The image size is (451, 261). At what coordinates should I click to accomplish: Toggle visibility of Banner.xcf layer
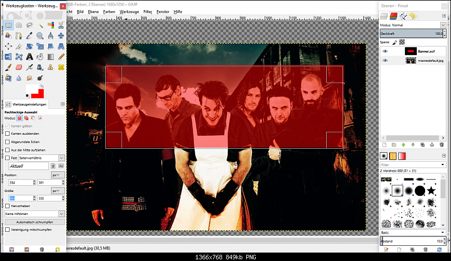click(x=385, y=52)
